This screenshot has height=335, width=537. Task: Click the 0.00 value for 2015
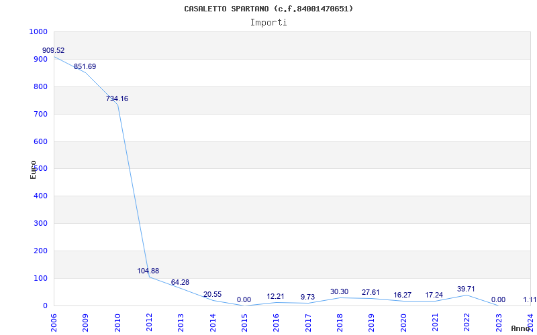point(244,300)
